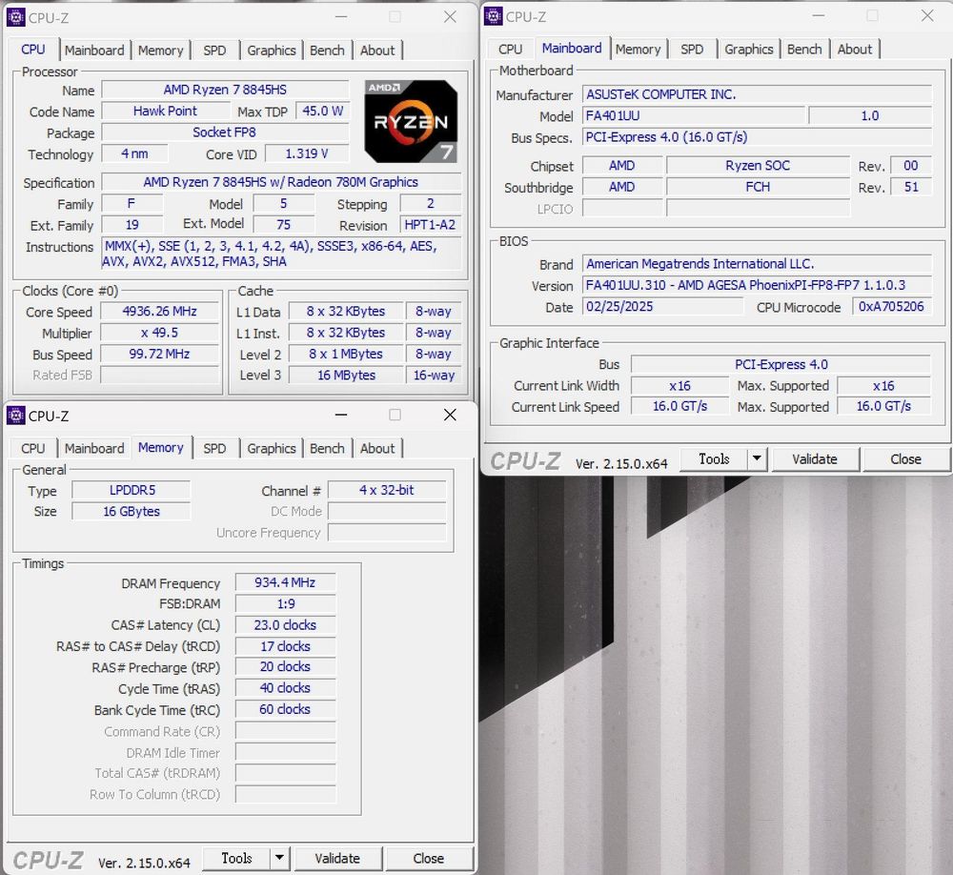Click CPU-Z app icon in Mainboard window title
The width and height of the screenshot is (953, 875).
pos(493,16)
